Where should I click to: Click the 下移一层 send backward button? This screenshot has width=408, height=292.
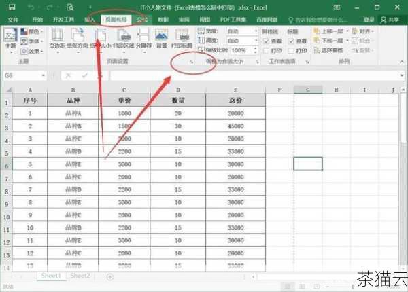point(330,41)
